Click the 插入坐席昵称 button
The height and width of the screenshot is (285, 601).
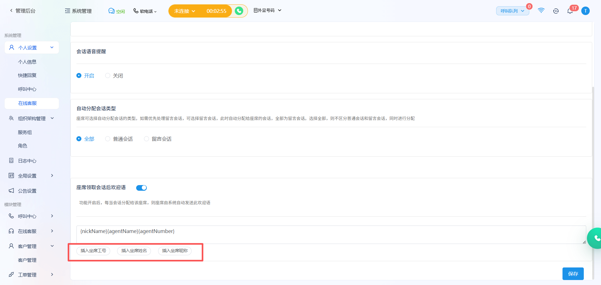[175, 251]
